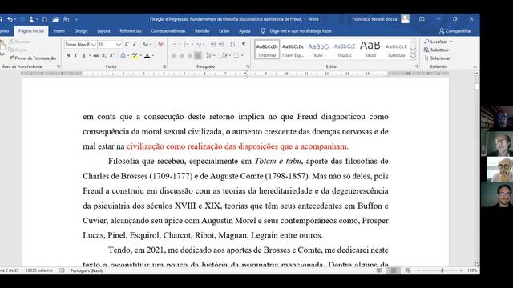Viewport: 513px width, 288px height.
Task: Open the font name dropdown Times New Roman
Action: coord(94,45)
